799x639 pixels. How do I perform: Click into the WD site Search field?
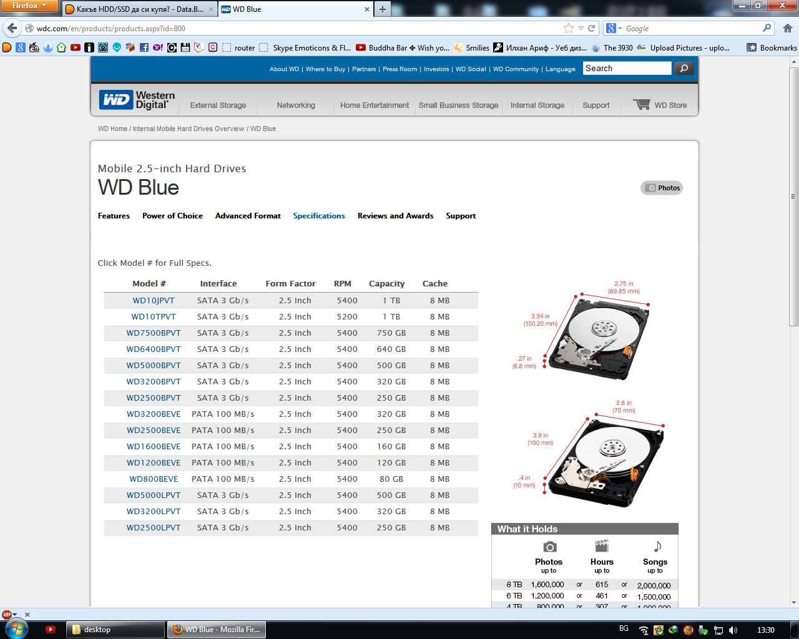(627, 68)
